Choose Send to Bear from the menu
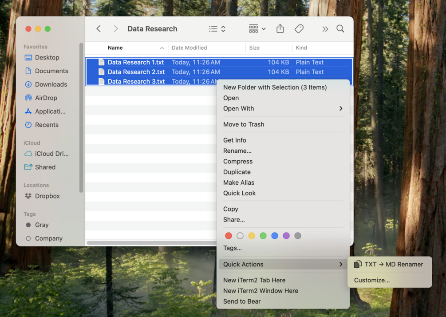Image resolution: width=446 pixels, height=317 pixels. coord(242,301)
